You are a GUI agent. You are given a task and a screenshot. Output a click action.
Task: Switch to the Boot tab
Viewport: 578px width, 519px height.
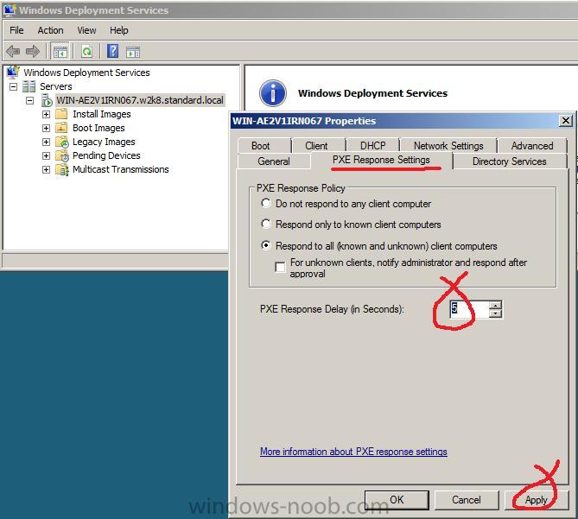pyautogui.click(x=264, y=145)
